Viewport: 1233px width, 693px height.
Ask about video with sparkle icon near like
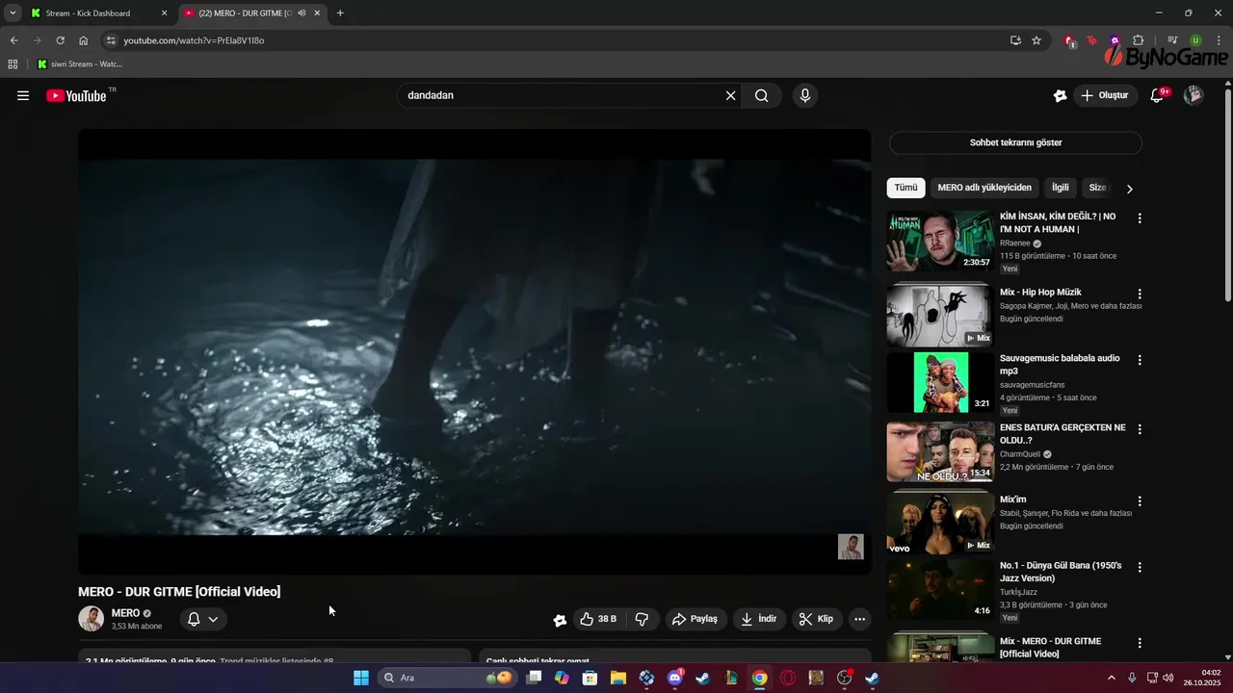(x=560, y=620)
